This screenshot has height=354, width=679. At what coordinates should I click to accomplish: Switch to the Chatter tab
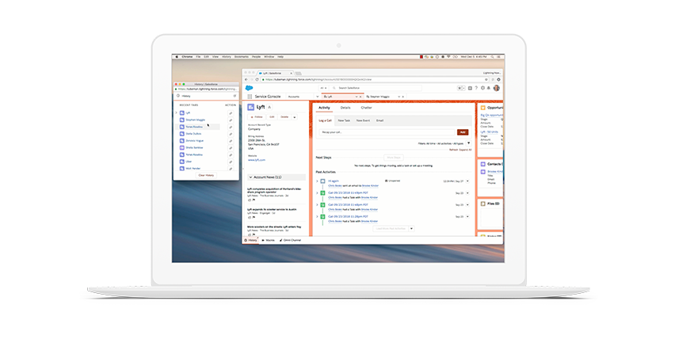[x=366, y=108]
